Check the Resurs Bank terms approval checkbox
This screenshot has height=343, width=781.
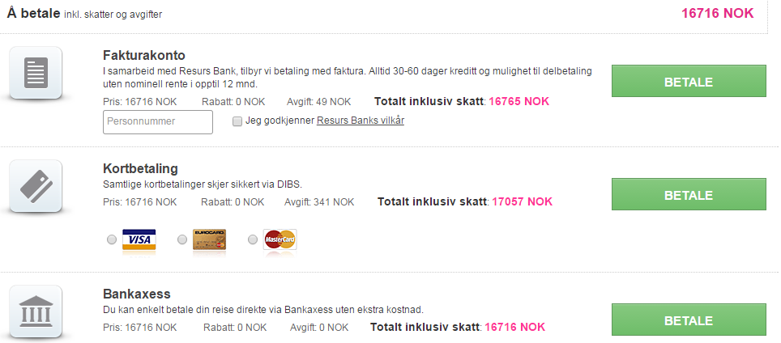point(237,121)
